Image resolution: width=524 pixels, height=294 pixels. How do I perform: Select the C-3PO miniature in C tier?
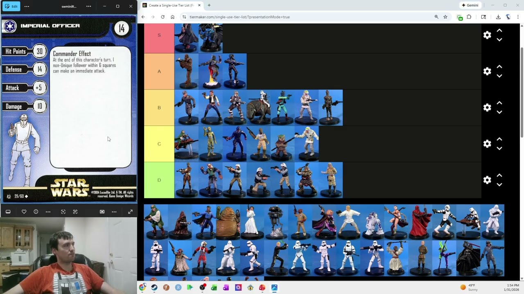click(210, 144)
